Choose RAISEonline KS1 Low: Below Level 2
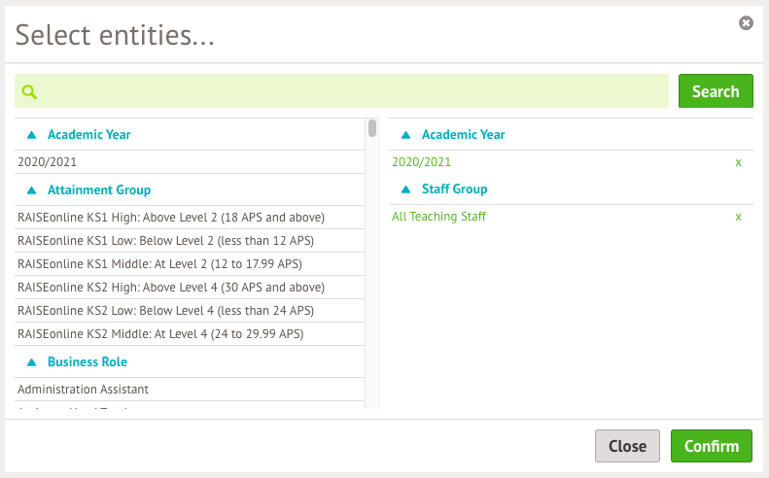 [x=165, y=240]
